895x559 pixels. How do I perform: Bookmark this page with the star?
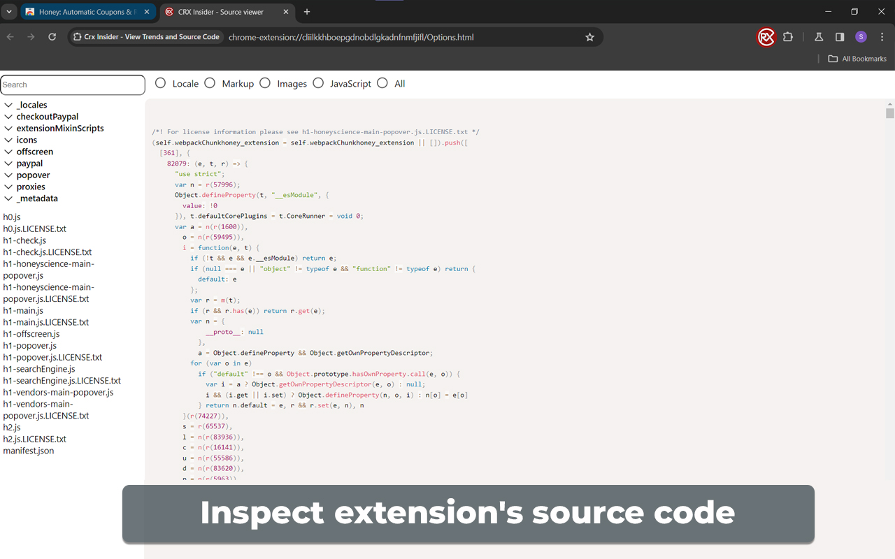tap(589, 37)
